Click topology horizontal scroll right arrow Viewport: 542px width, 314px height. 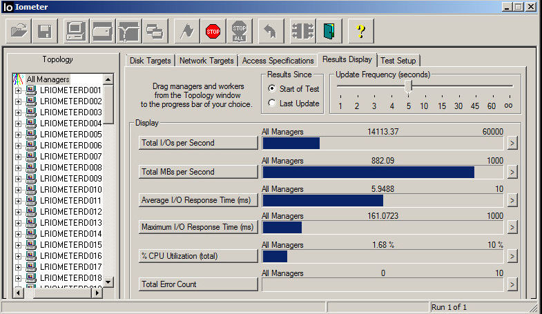(97, 293)
